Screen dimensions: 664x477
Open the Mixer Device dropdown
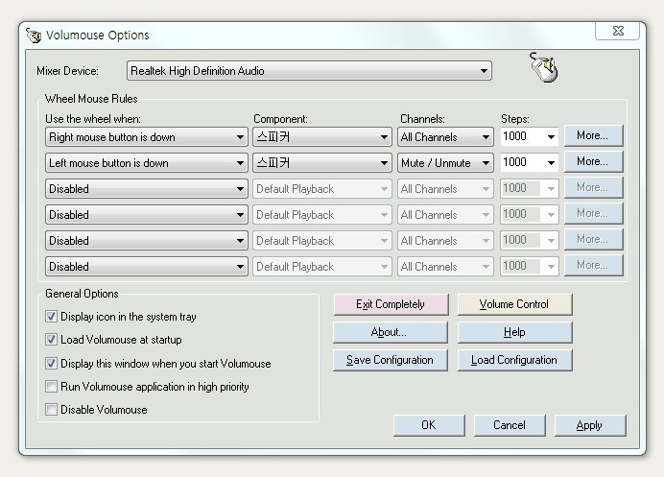pos(309,71)
